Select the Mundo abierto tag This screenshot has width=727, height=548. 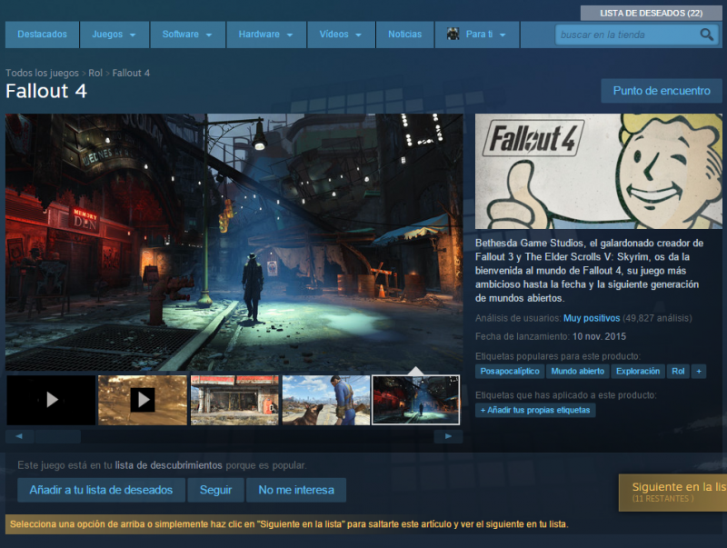point(577,372)
